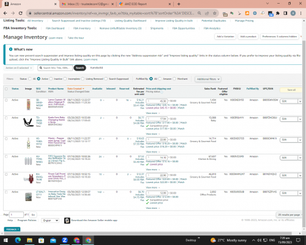Switch to the Inbox Gmail tab
This screenshot has width=306, height=245.
pos(88,4)
